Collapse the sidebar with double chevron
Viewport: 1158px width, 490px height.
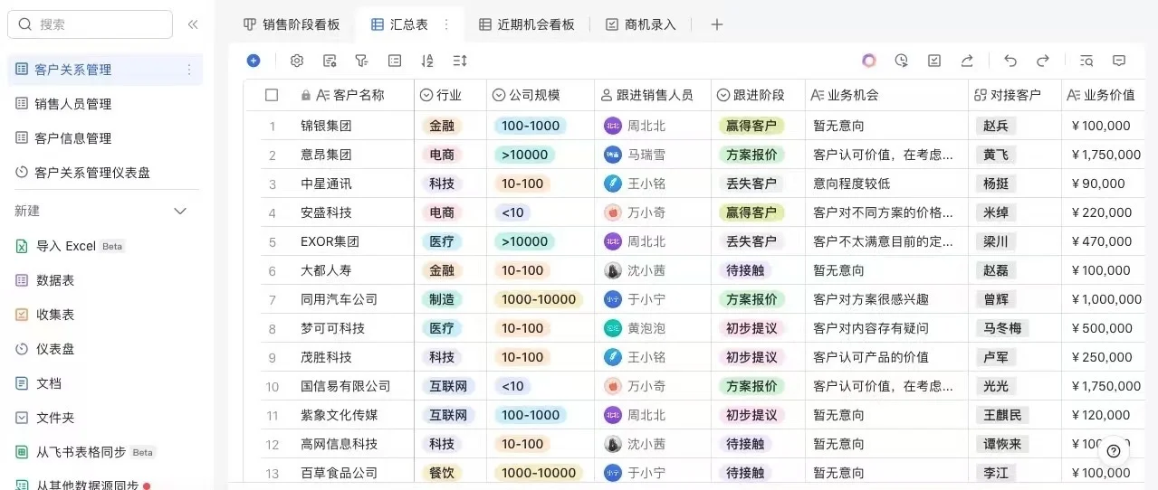click(x=193, y=24)
